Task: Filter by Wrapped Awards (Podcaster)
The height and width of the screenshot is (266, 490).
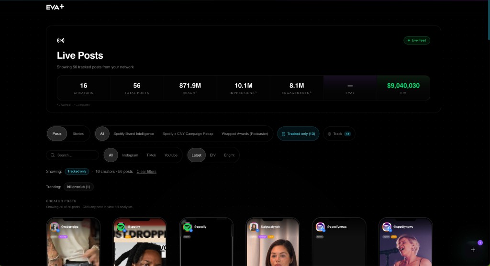Action: coord(245,134)
